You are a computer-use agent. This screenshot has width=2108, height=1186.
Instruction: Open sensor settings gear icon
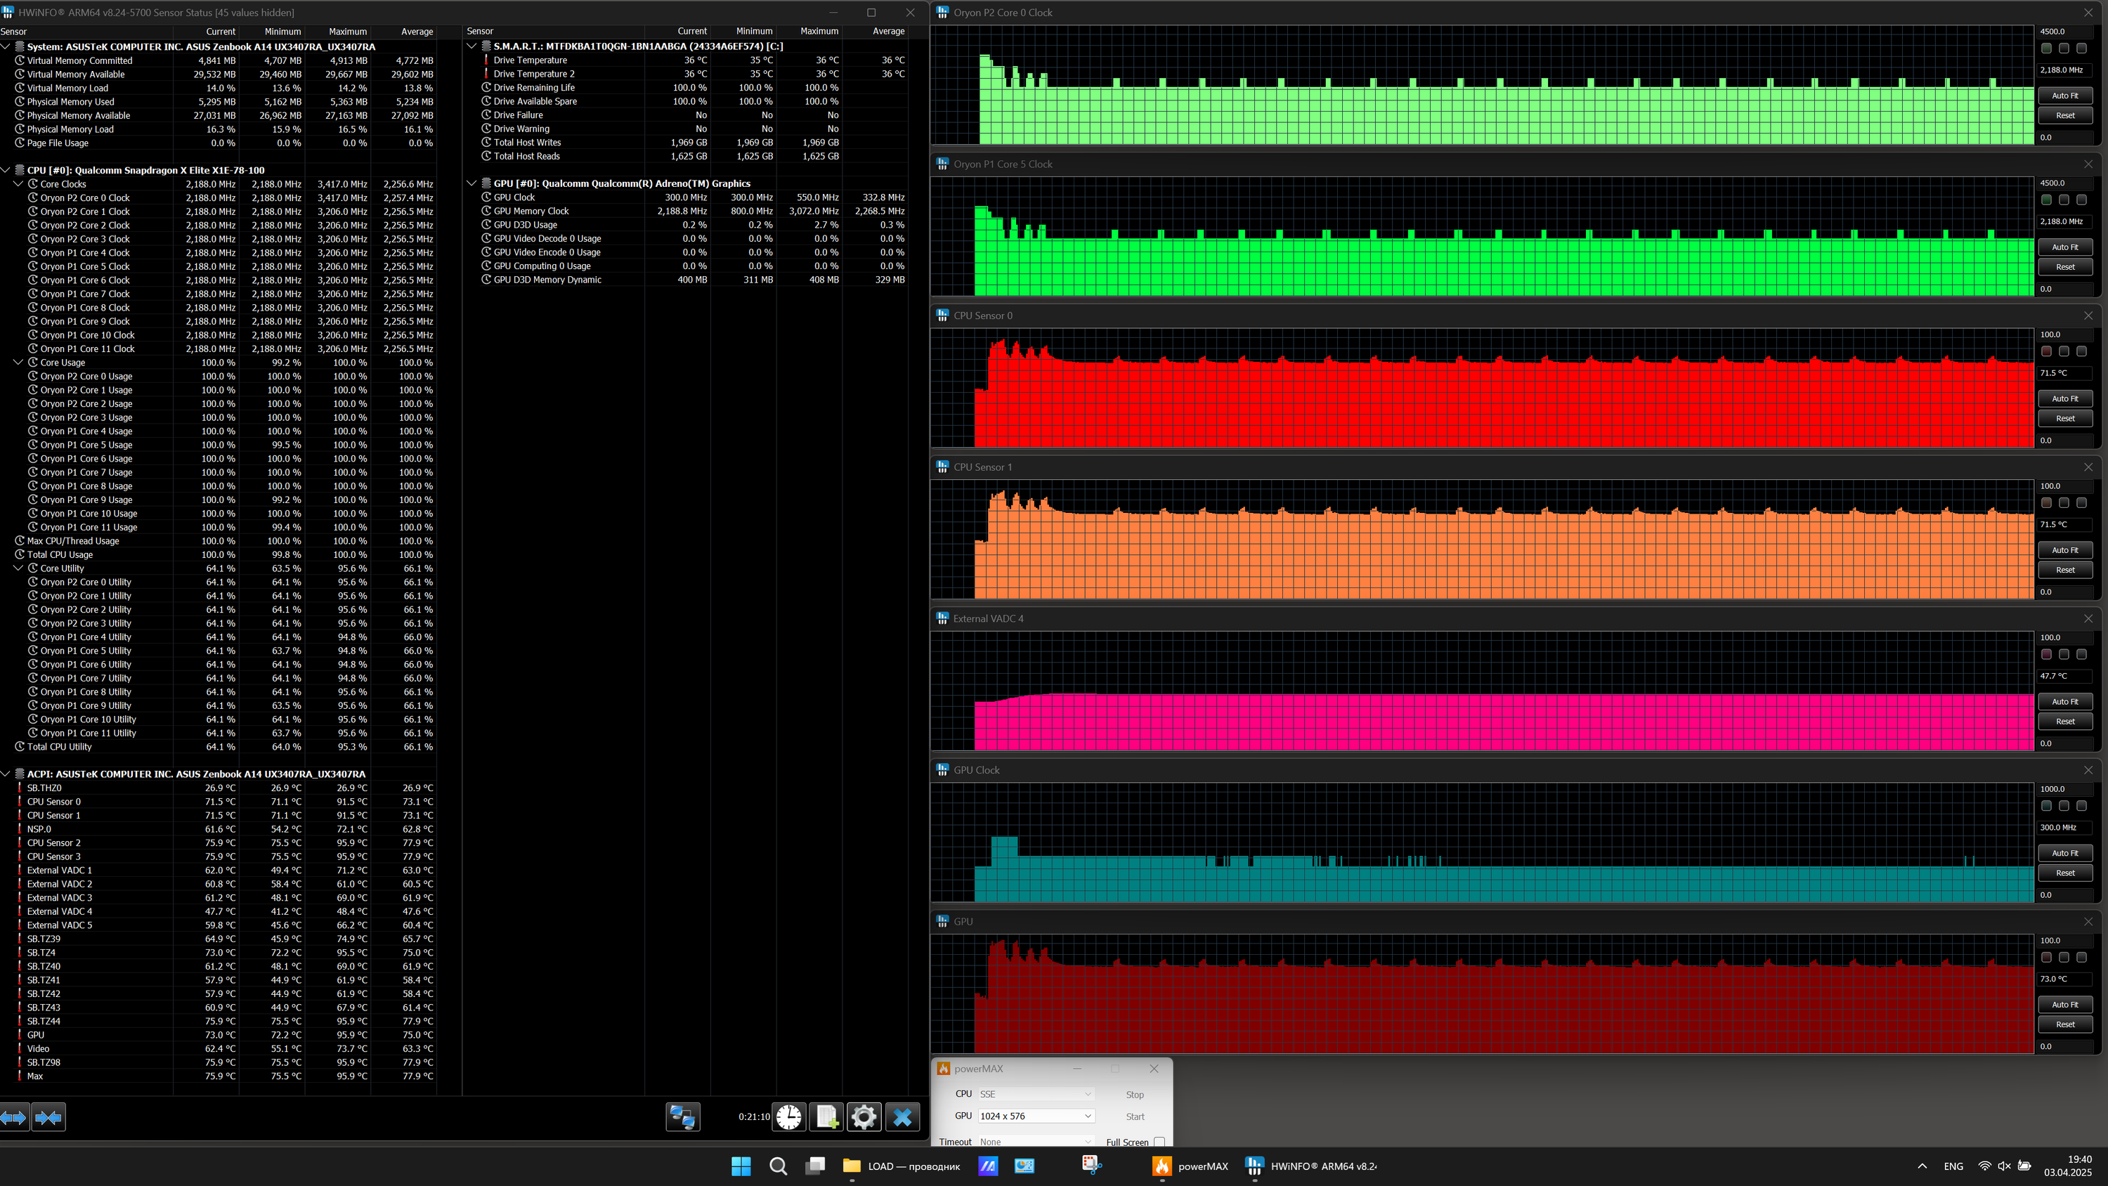click(864, 1117)
